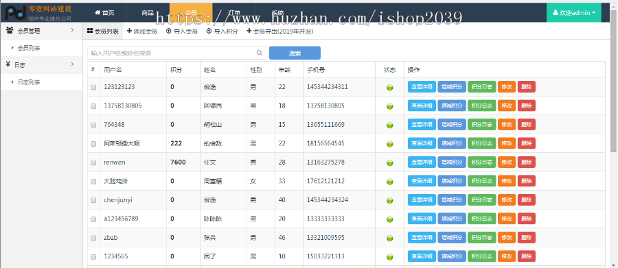Click 增减积分 for user renwen

click(452, 162)
